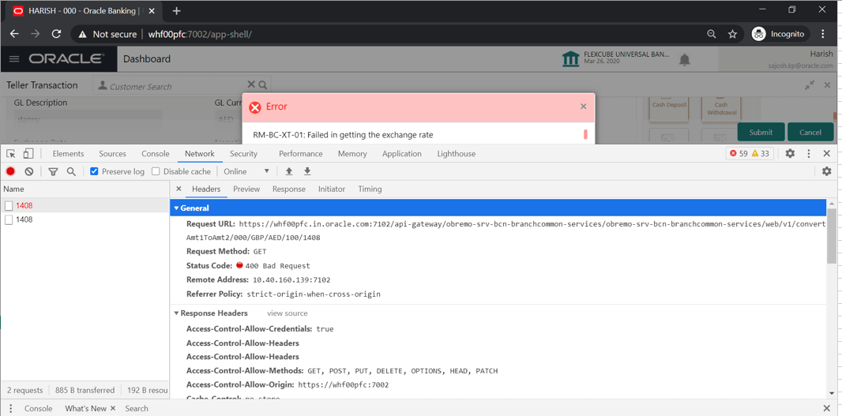842x416 pixels.
Task: Open network search with the magnifier icon
Action: click(71, 171)
